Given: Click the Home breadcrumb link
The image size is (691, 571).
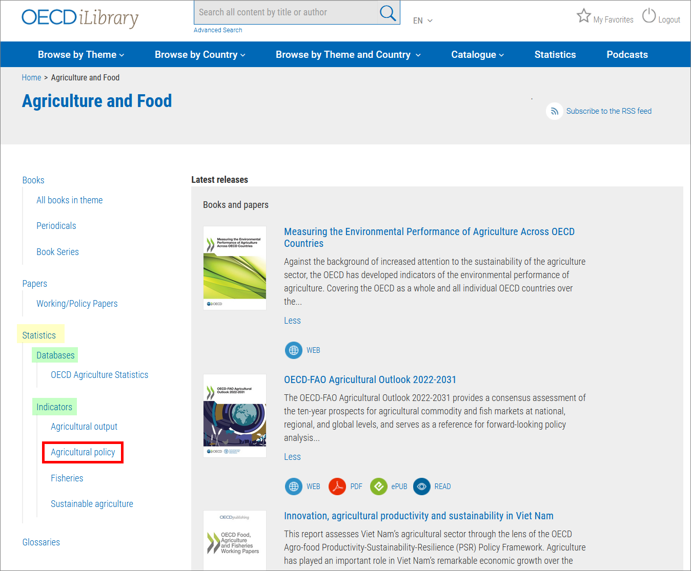Looking at the screenshot, I should (31, 78).
